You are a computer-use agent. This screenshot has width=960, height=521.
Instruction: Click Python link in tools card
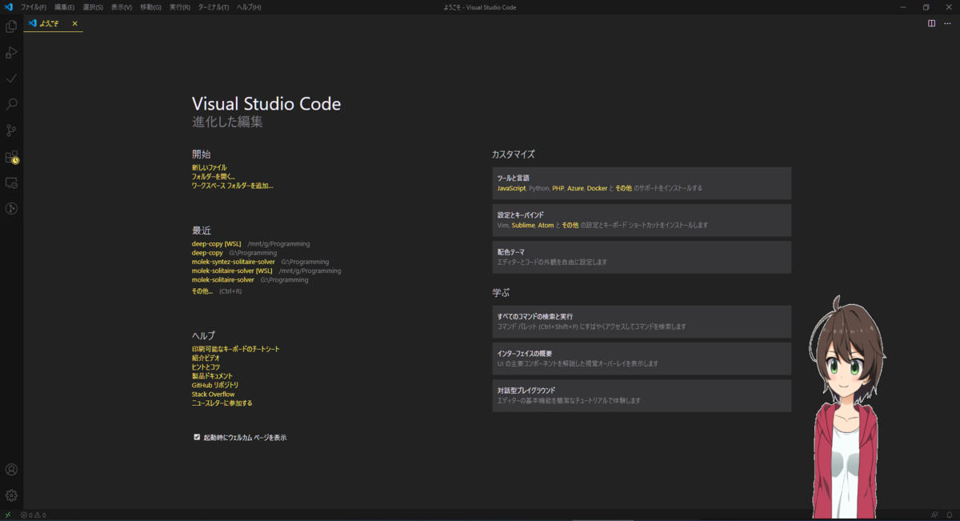tap(538, 188)
